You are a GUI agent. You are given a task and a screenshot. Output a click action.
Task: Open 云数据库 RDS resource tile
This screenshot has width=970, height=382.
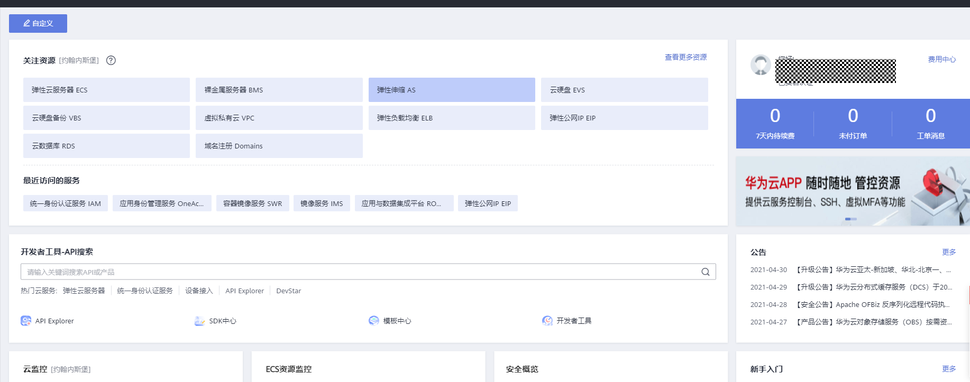point(106,146)
